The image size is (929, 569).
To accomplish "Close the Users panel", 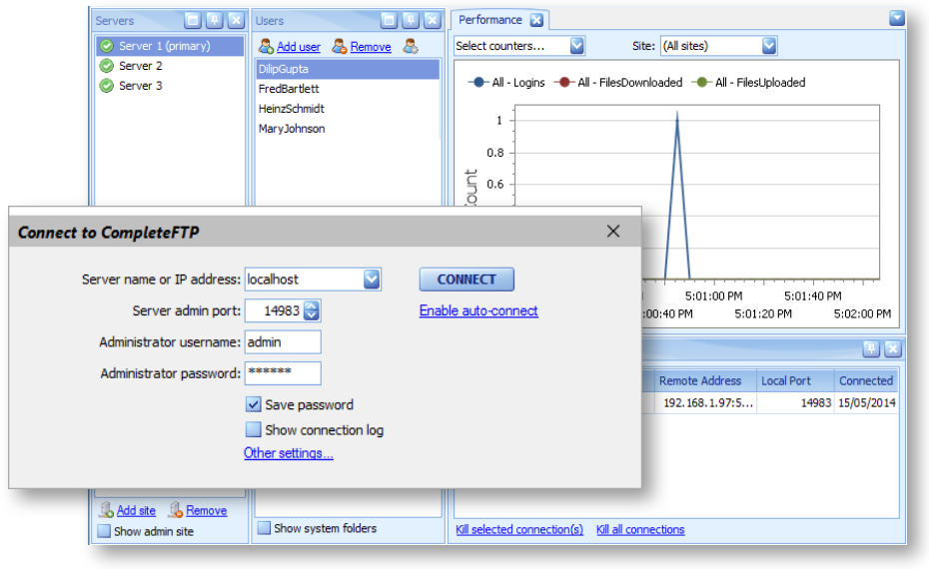I will coord(433,21).
